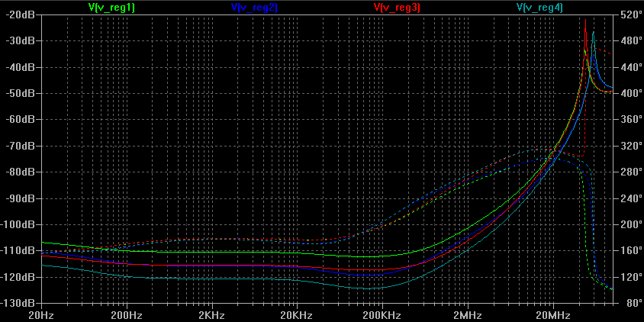644x322 pixels.
Task: Click the V(v_reg1) trace label
Action: 111,7
